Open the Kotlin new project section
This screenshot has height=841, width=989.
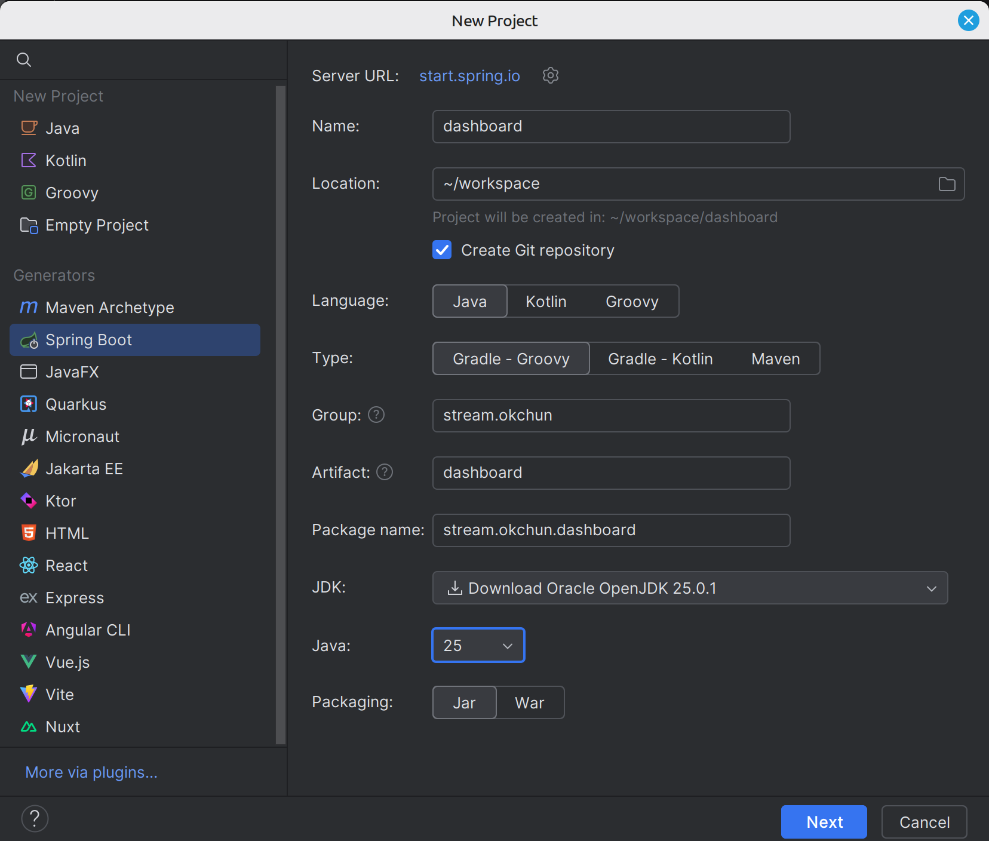coord(66,160)
